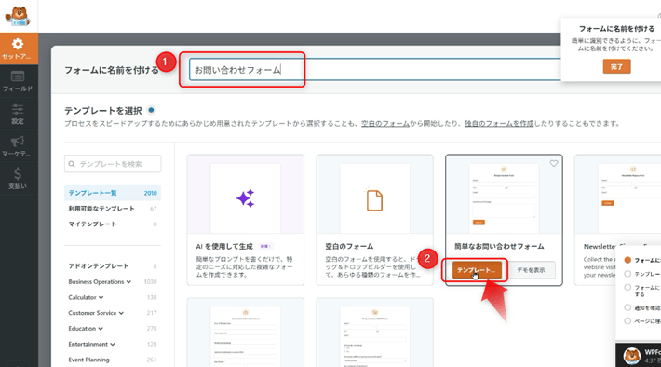Viewport: 661px width, 367px height.
Task: Select the 空白のフォーム template card
Action: [x=375, y=220]
